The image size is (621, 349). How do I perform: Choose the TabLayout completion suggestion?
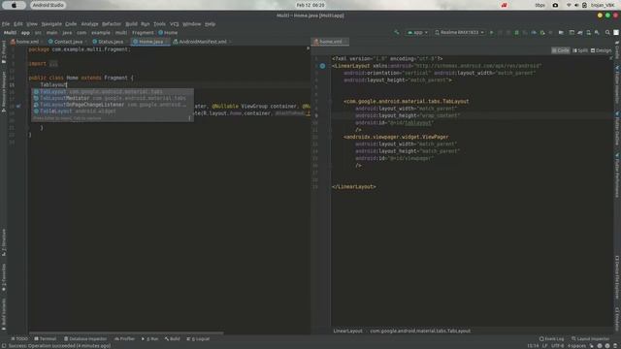113,92
